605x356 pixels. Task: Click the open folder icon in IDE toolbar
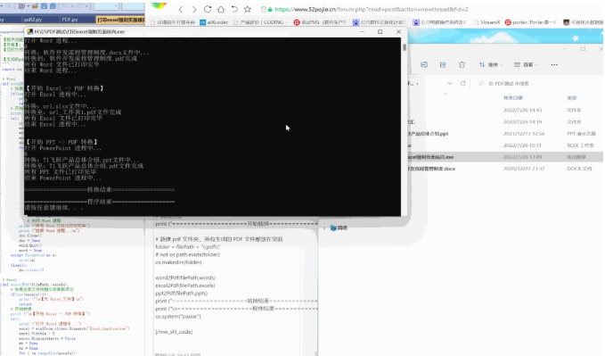pos(35,6)
